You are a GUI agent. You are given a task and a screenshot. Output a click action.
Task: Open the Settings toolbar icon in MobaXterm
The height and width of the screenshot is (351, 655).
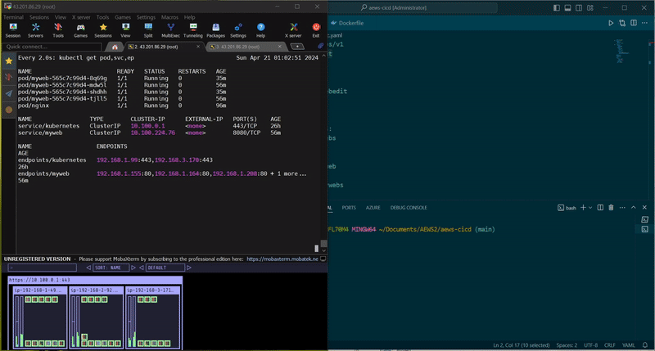238,30
